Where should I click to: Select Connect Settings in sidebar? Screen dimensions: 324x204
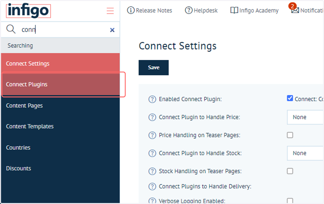click(x=60, y=64)
